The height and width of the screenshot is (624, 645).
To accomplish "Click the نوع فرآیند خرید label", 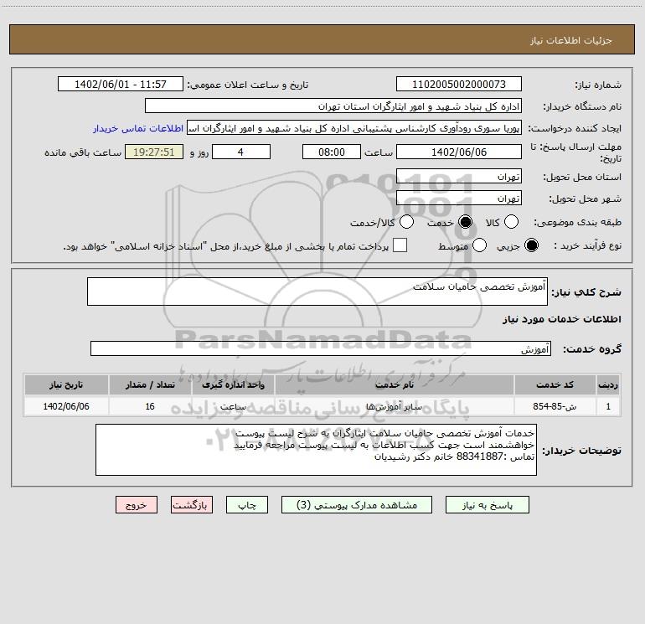I will [x=587, y=245].
